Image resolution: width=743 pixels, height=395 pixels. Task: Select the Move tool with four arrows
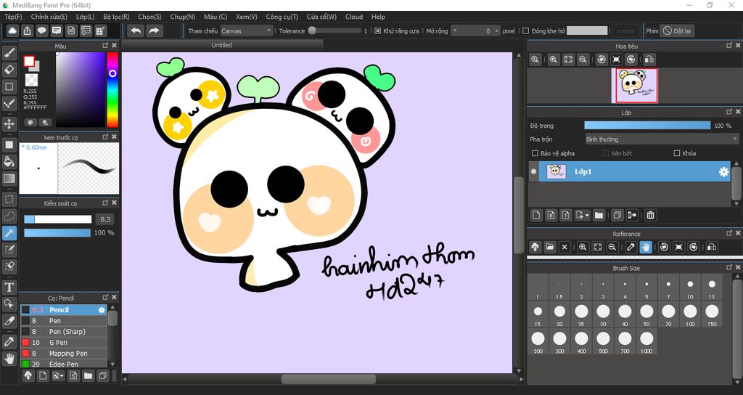(9, 124)
